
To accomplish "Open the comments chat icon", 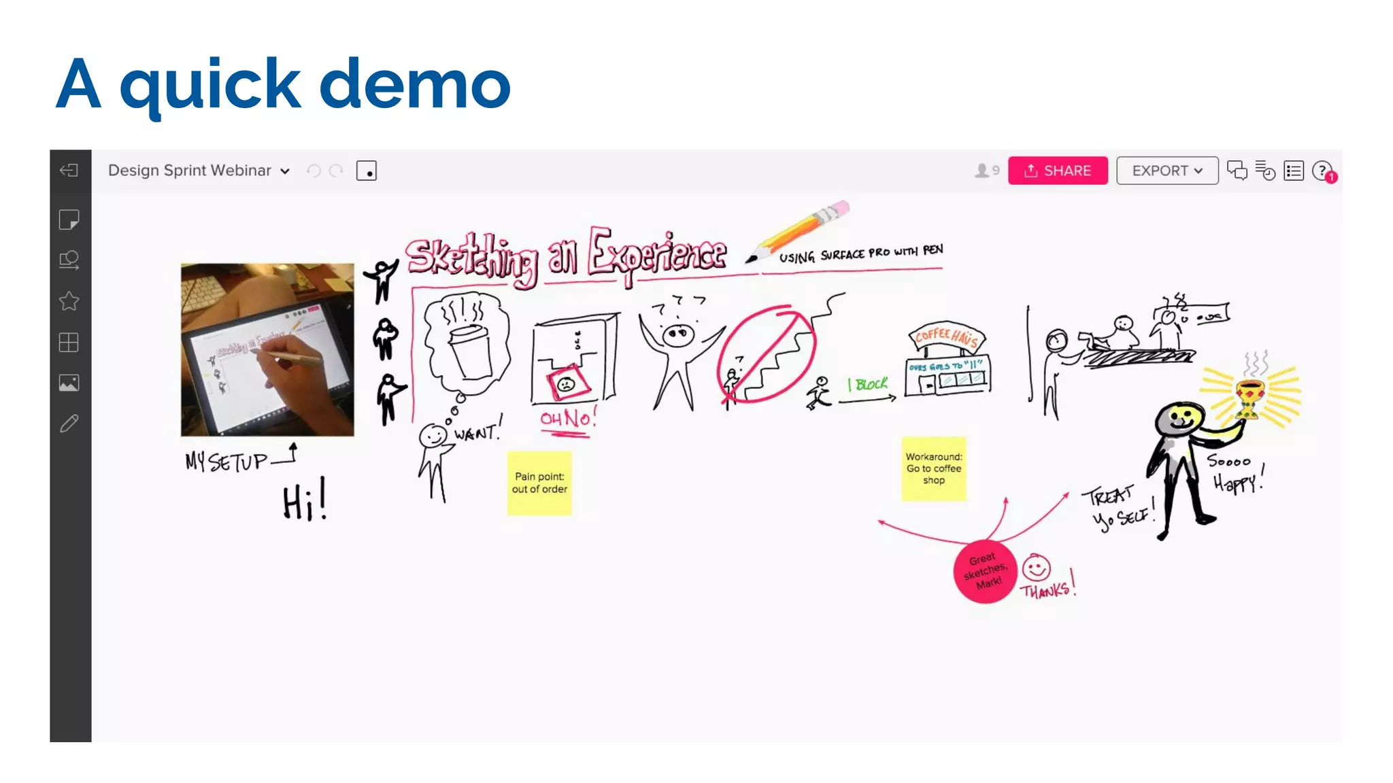I will point(1237,171).
